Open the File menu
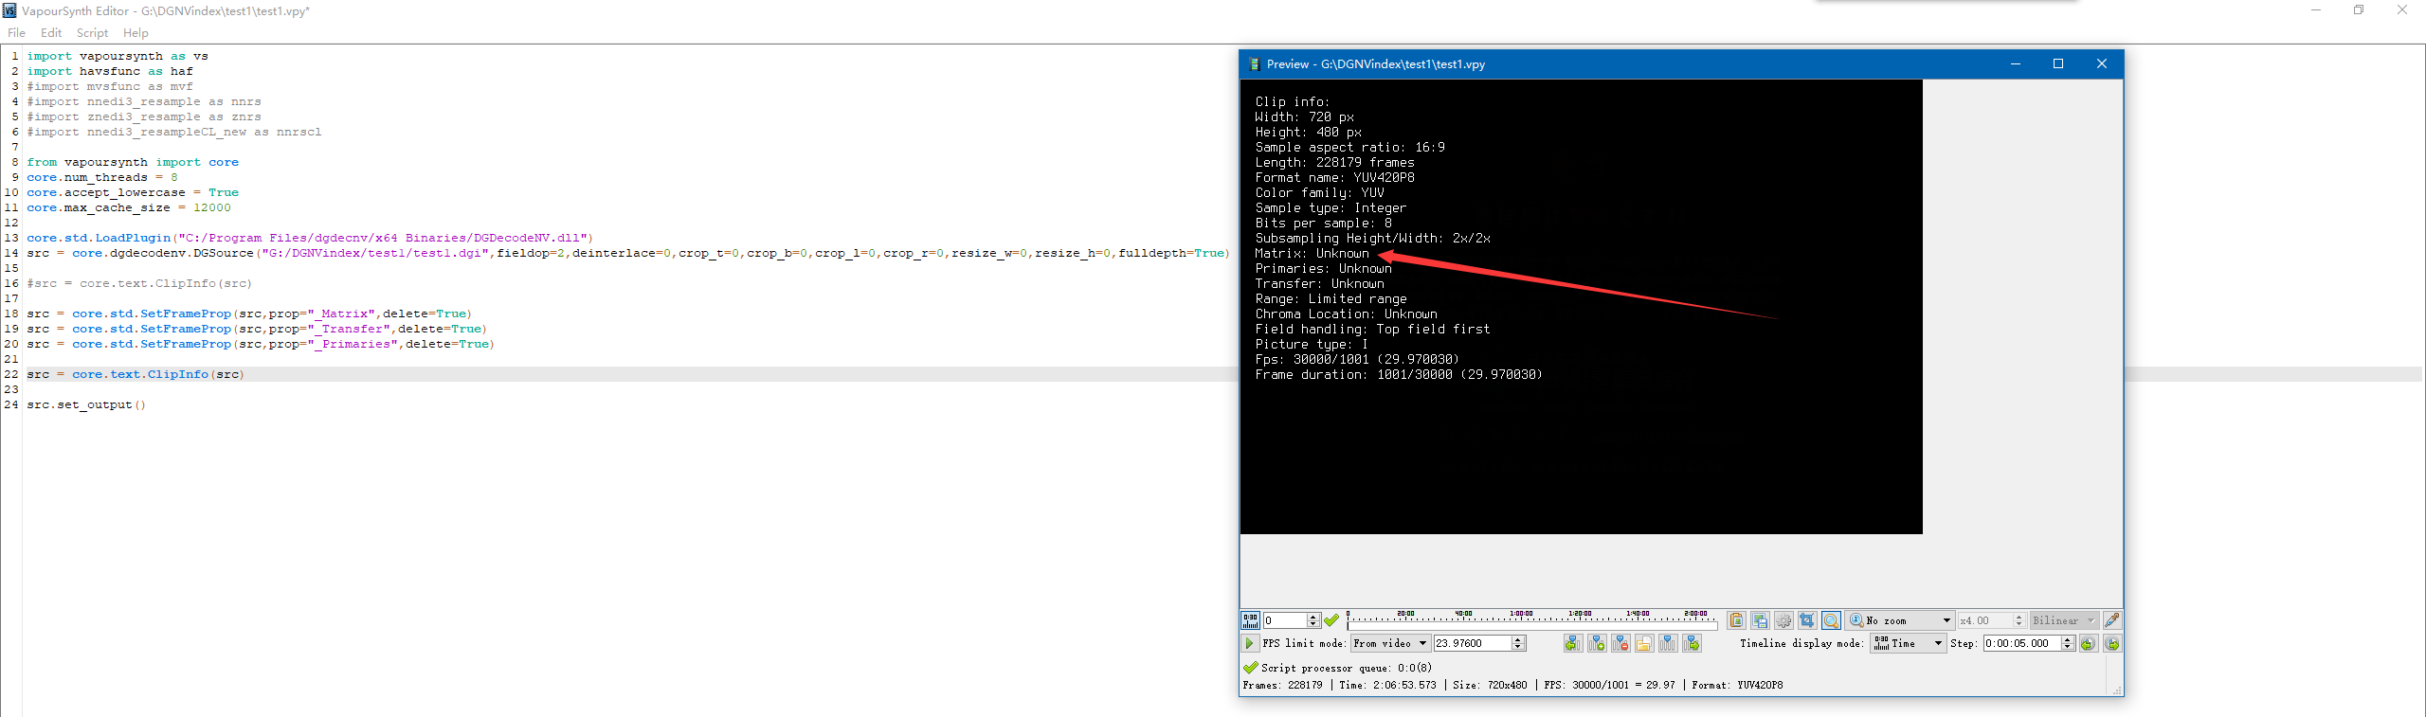 [x=16, y=32]
